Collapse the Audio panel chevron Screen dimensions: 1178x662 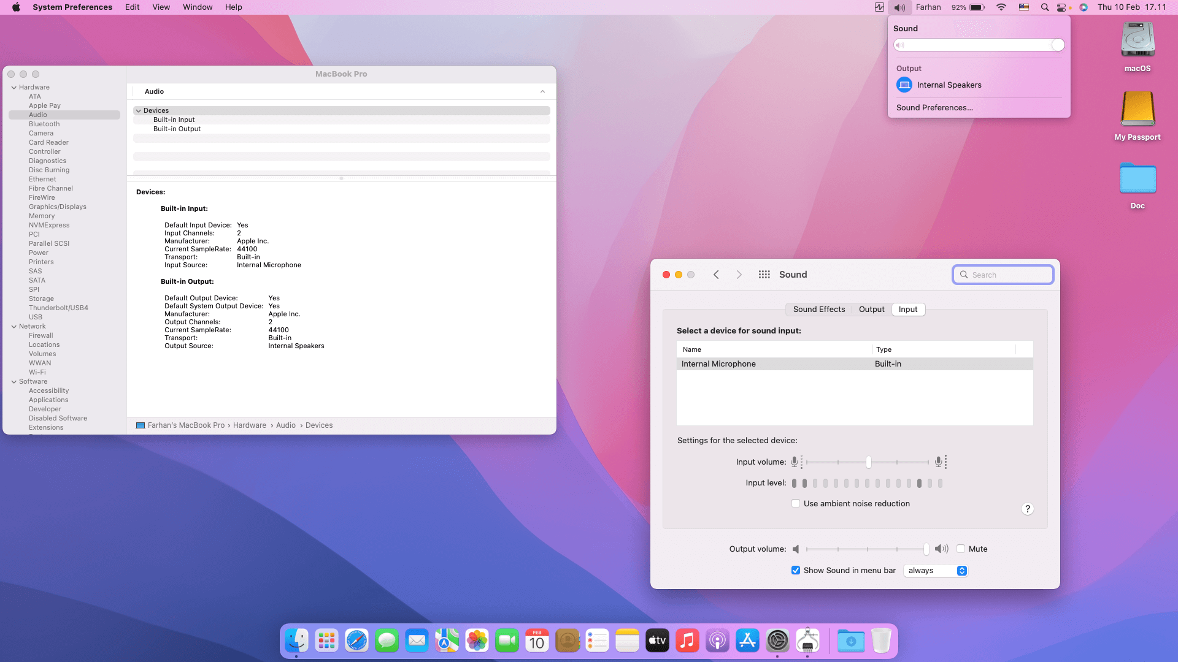[542, 92]
